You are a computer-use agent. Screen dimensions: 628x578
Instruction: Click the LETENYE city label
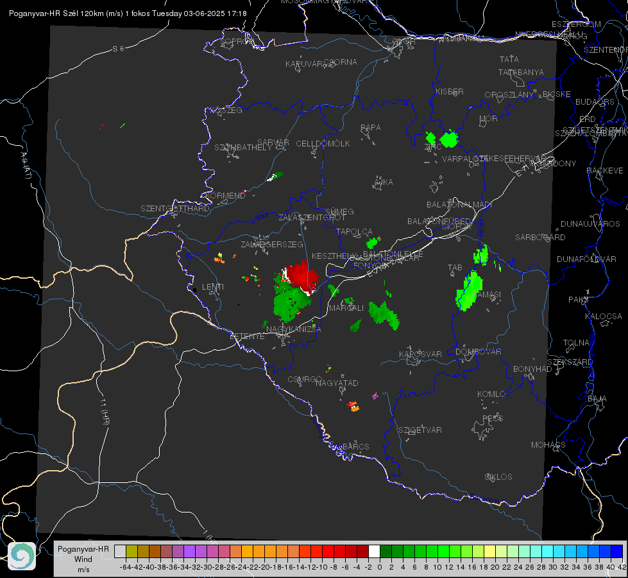coord(247,337)
